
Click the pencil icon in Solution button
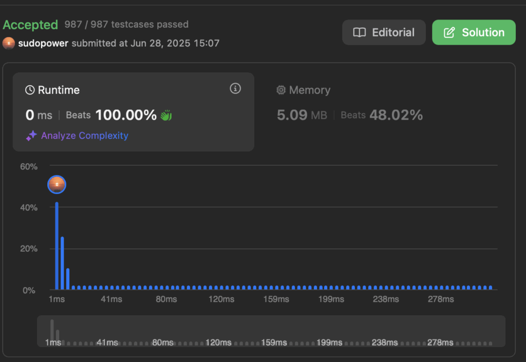click(449, 32)
